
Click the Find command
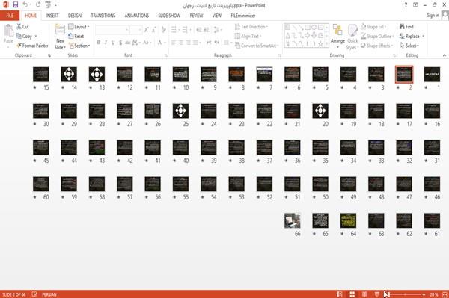tap(406, 27)
